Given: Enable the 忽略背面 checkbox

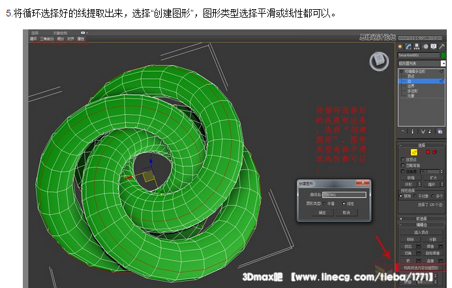Looking at the screenshot, I should coord(403,165).
